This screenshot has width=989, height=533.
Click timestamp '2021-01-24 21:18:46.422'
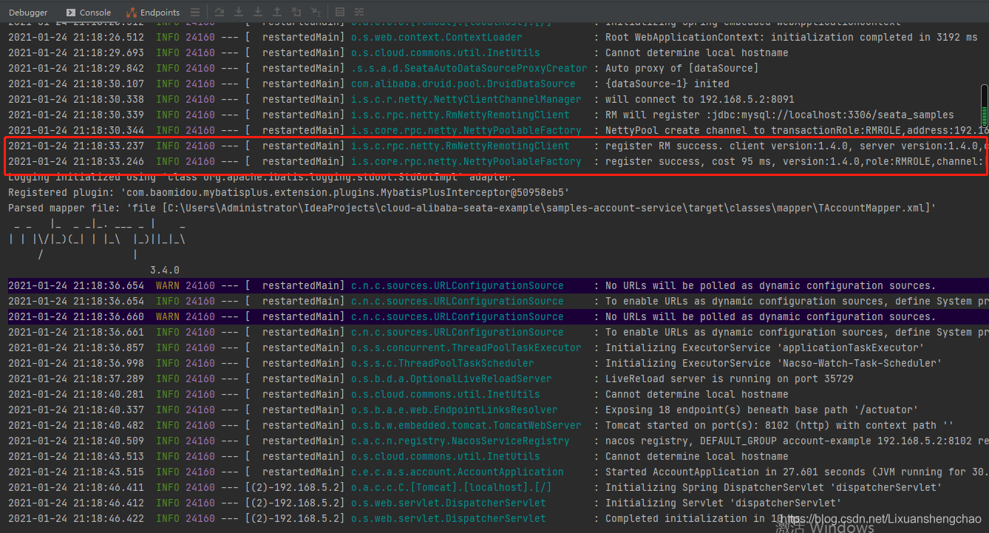point(76,518)
